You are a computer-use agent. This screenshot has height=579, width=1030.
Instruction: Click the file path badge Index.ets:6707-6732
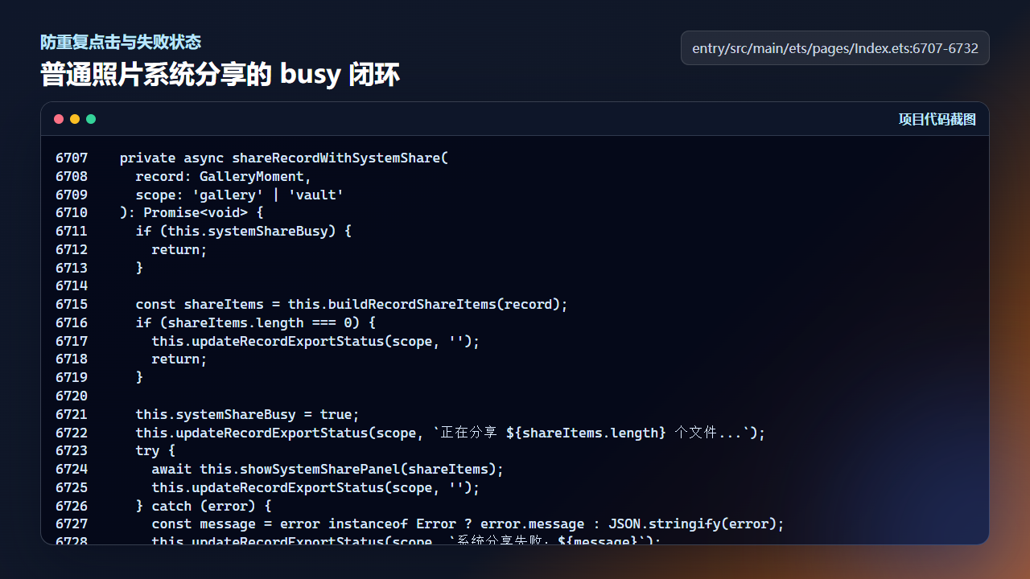[x=835, y=48]
